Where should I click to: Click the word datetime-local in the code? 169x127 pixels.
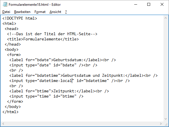click(x=56, y=81)
